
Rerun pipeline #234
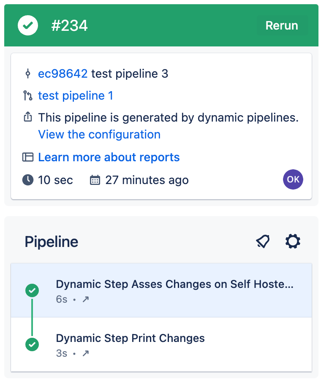point(282,26)
